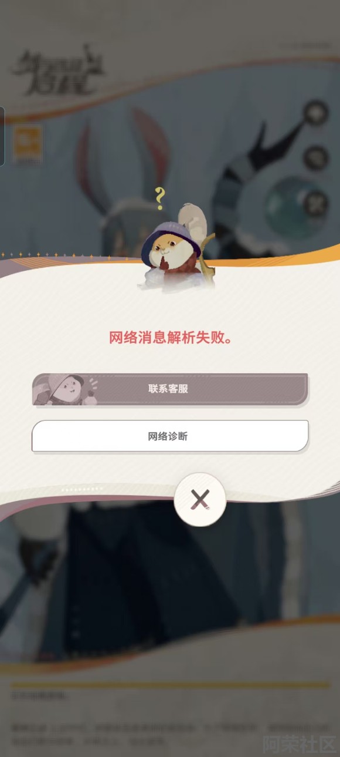340x757 pixels.
Task: Select the middle round icon on right side
Action: tap(316, 157)
